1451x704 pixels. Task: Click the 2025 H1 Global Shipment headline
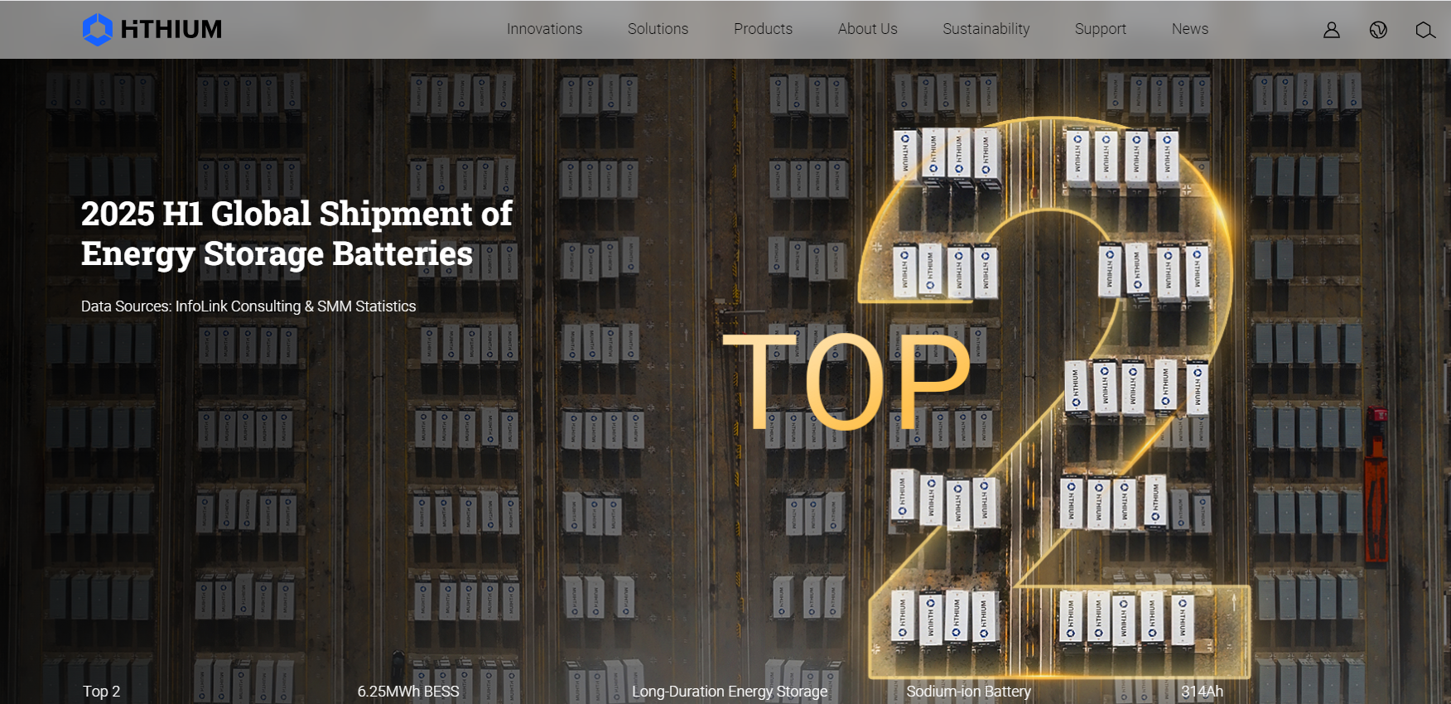pyautogui.click(x=296, y=234)
